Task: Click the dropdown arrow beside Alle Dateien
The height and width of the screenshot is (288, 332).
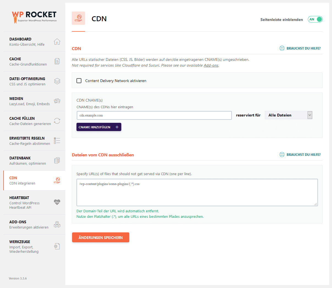Action: [x=310, y=115]
